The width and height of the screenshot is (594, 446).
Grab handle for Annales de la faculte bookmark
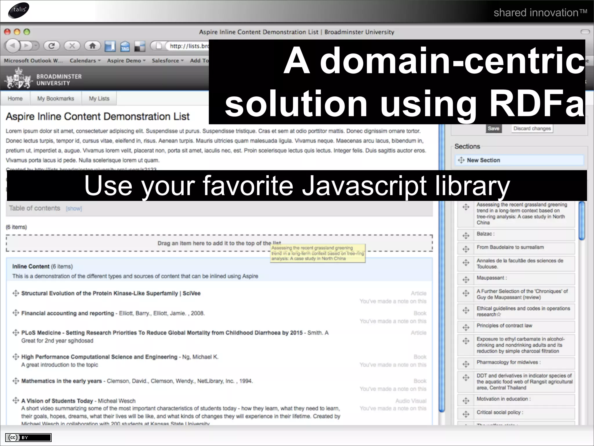point(466,262)
